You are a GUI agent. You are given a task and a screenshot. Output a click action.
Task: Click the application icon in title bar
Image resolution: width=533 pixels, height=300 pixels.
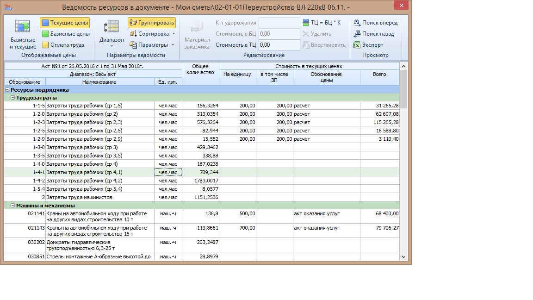coord(8,7)
